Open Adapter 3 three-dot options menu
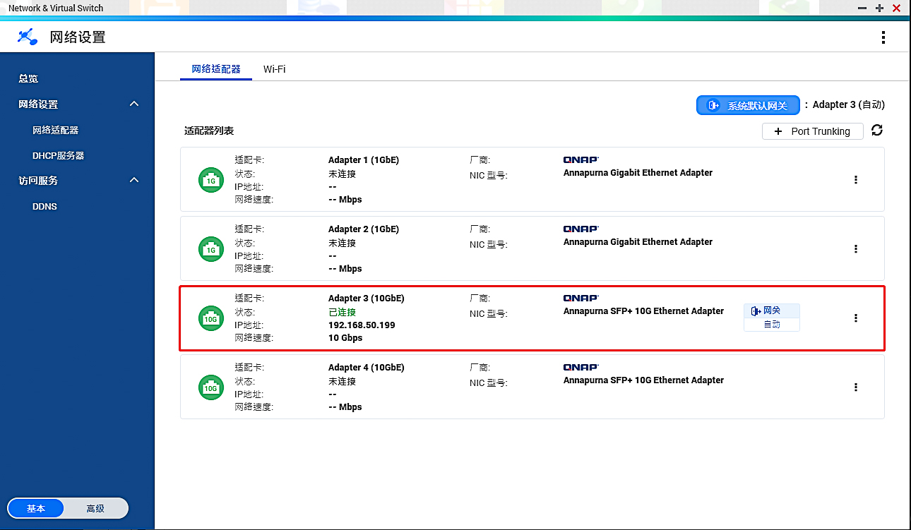 pos(855,318)
